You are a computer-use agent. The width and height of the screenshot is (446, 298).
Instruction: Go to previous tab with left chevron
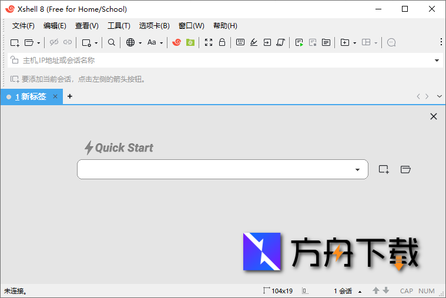pos(418,96)
